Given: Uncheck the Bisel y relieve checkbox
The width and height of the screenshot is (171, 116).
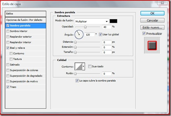Looking at the screenshot, I should (x=8, y=48).
